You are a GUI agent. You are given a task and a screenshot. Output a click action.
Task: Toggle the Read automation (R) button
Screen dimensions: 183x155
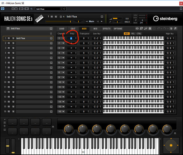click(x=13, y=9)
